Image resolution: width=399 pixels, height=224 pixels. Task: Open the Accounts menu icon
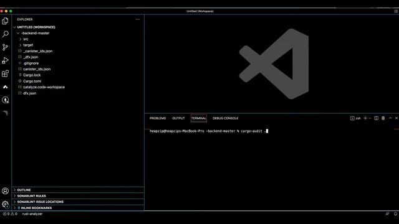(x=5, y=191)
